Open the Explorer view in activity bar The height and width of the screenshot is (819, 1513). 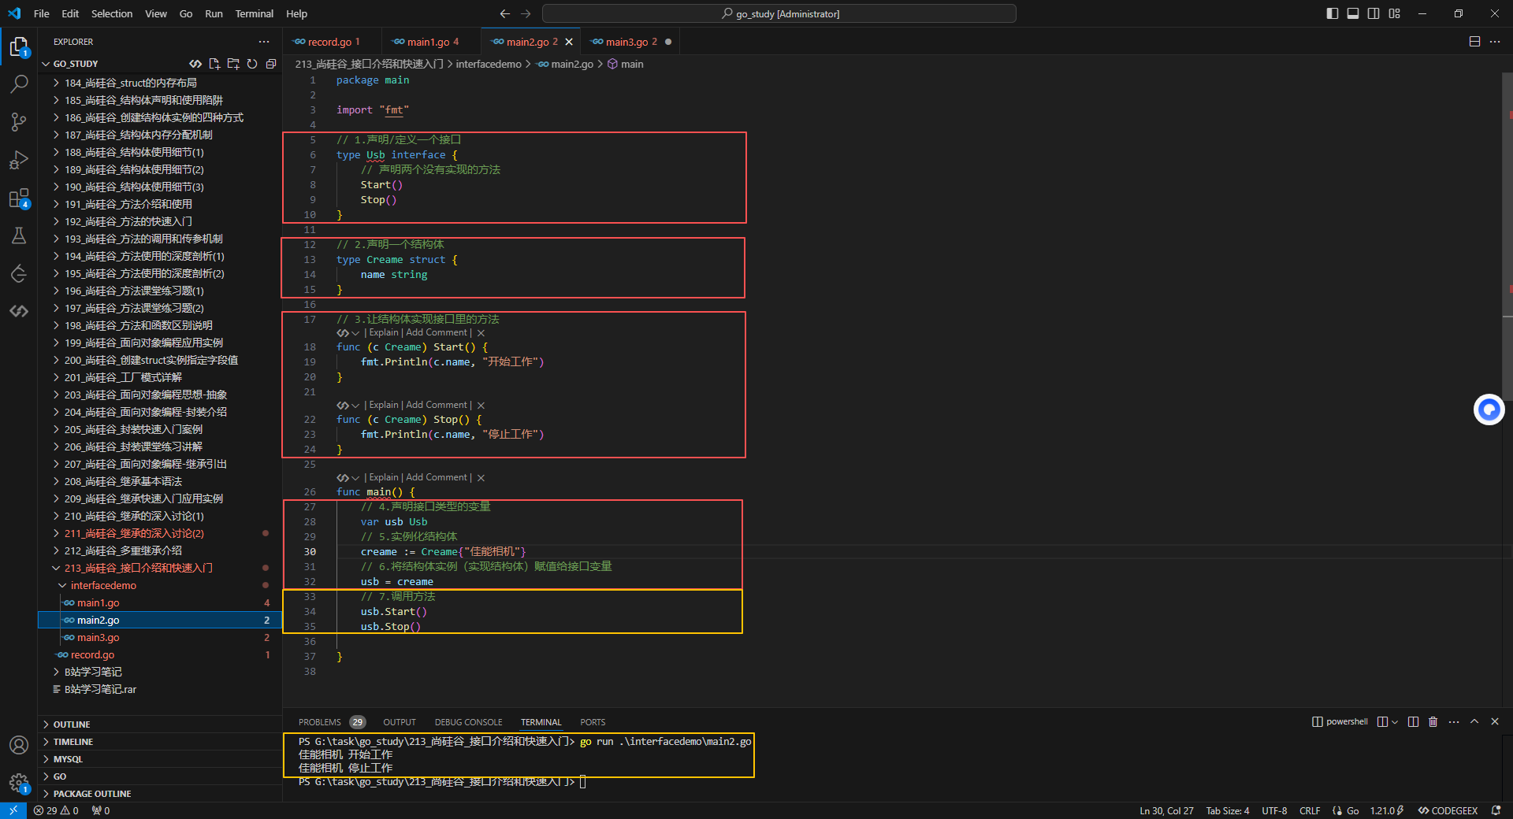(x=19, y=47)
